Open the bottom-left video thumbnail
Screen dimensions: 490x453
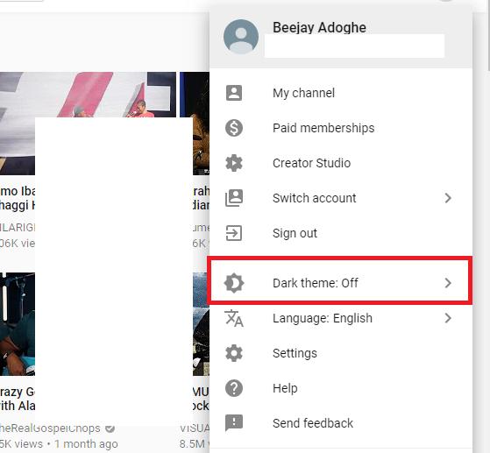click(18, 324)
